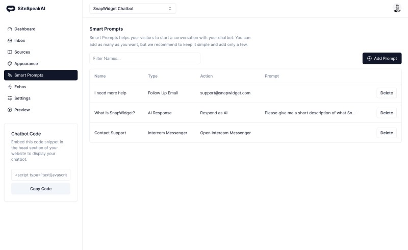Click the Chatbot Code card heading
The width and height of the screenshot is (408, 250).
(x=26, y=134)
